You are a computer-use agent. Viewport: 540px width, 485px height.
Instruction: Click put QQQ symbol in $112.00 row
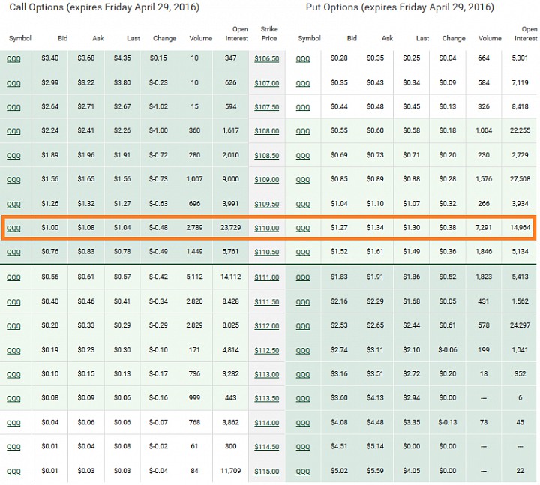(303, 326)
